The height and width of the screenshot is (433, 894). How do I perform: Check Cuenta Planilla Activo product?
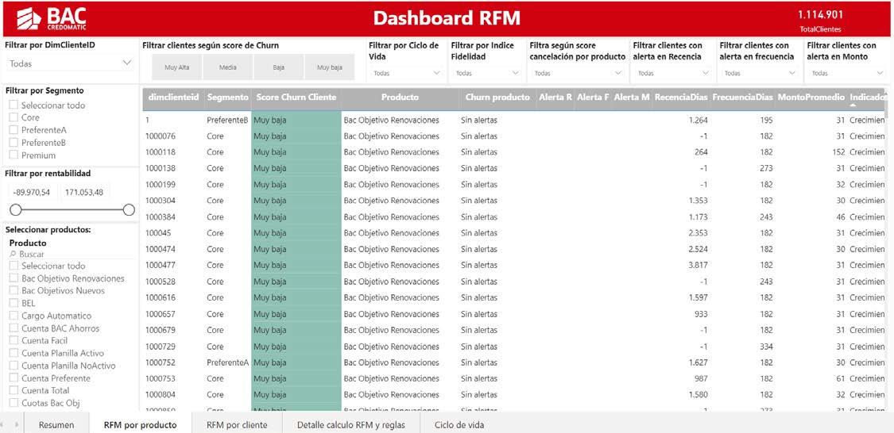pos(14,354)
